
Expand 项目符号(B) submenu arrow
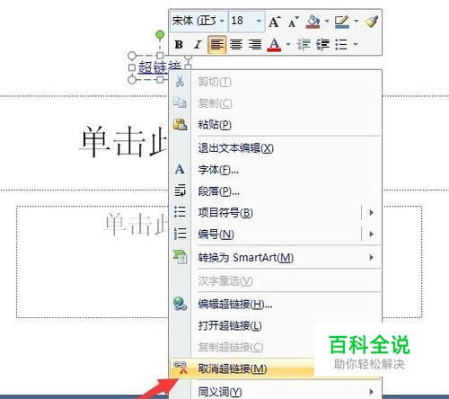(x=371, y=213)
